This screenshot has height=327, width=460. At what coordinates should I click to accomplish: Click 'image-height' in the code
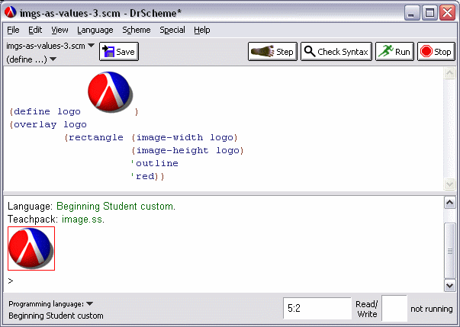pyautogui.click(x=172, y=150)
